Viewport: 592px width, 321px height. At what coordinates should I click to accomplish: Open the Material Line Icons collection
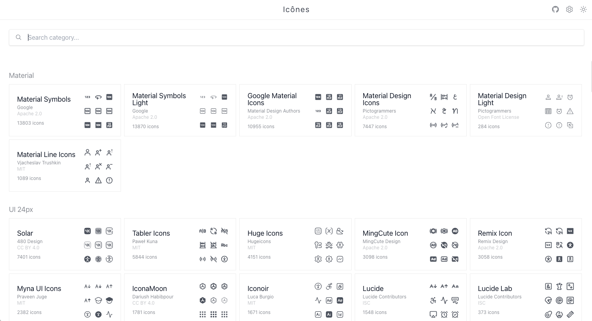point(65,166)
